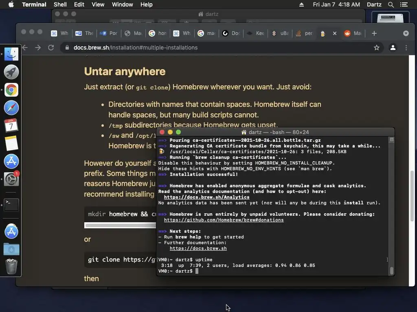The image size is (417, 312).
Task: Open Google Chrome in the dock
Action: (11, 90)
